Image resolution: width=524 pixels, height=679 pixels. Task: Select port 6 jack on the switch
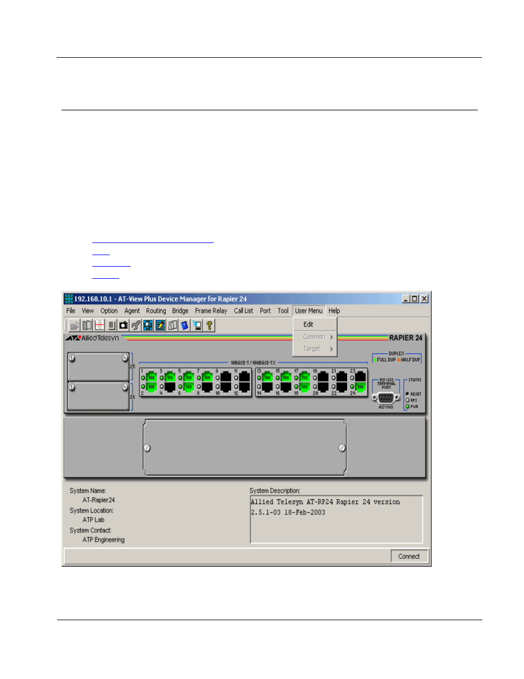[x=188, y=387]
